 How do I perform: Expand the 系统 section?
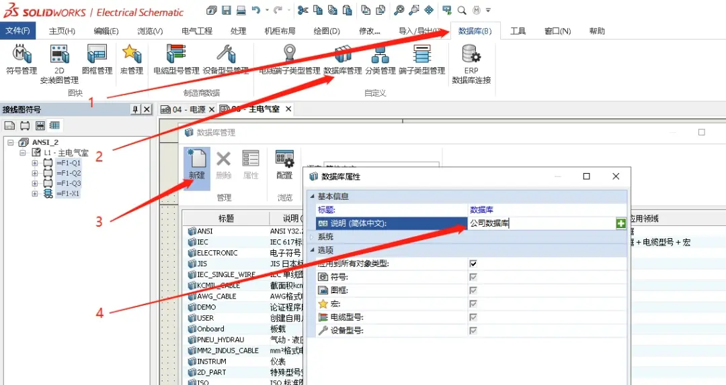pos(312,237)
